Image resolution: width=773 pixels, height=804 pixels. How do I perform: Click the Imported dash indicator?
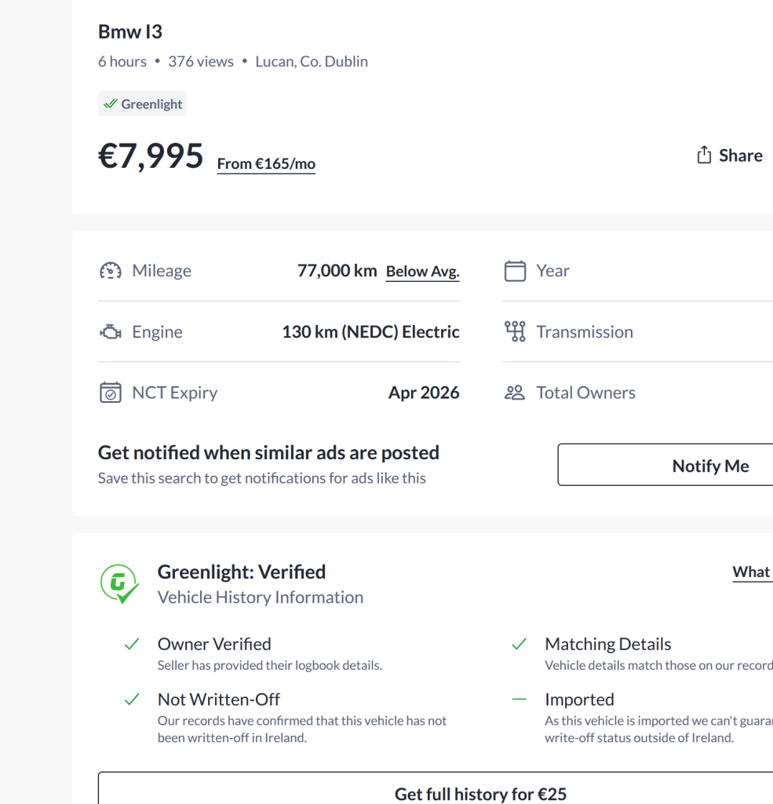[x=519, y=700]
